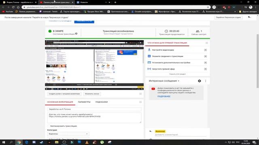Open the Action Center notification icon
Image resolution: width=259 pixels, height=145 pixels.
[254, 142]
